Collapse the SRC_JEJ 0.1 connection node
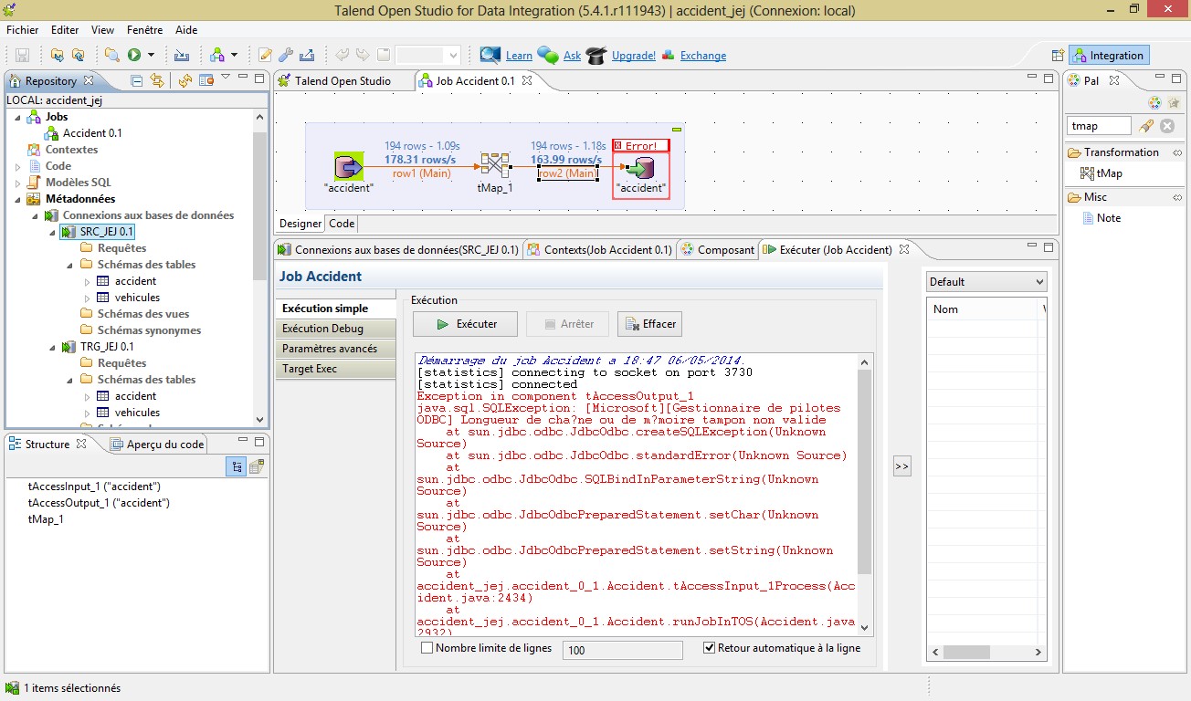The width and height of the screenshot is (1191, 701). click(52, 232)
